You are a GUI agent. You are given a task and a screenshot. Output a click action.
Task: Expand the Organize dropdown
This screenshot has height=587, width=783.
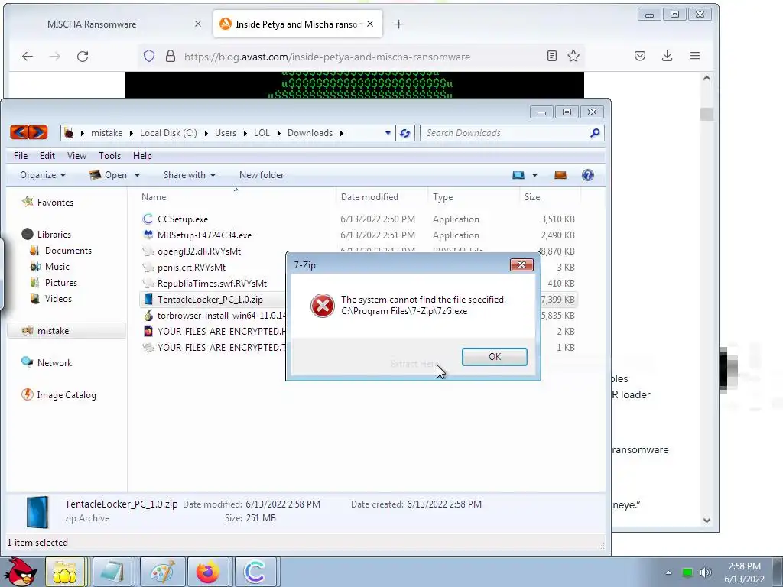(43, 175)
